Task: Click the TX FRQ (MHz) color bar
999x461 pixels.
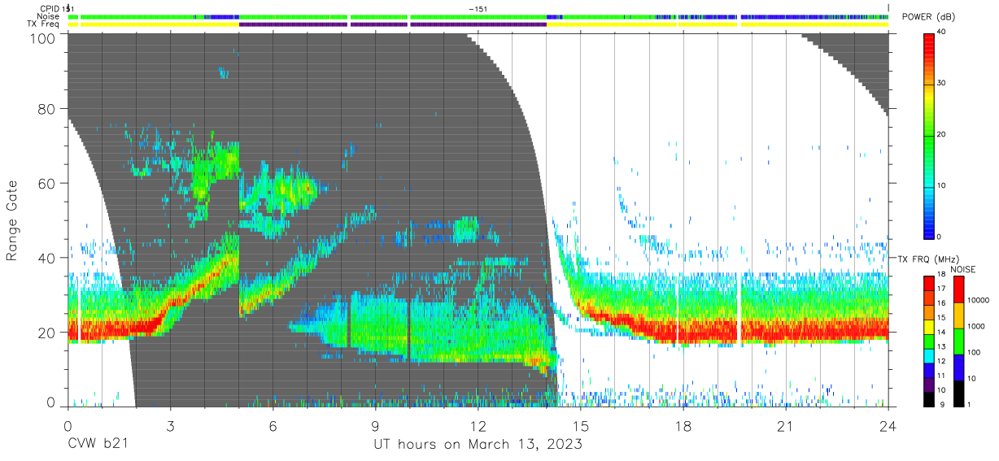Action: [x=929, y=341]
